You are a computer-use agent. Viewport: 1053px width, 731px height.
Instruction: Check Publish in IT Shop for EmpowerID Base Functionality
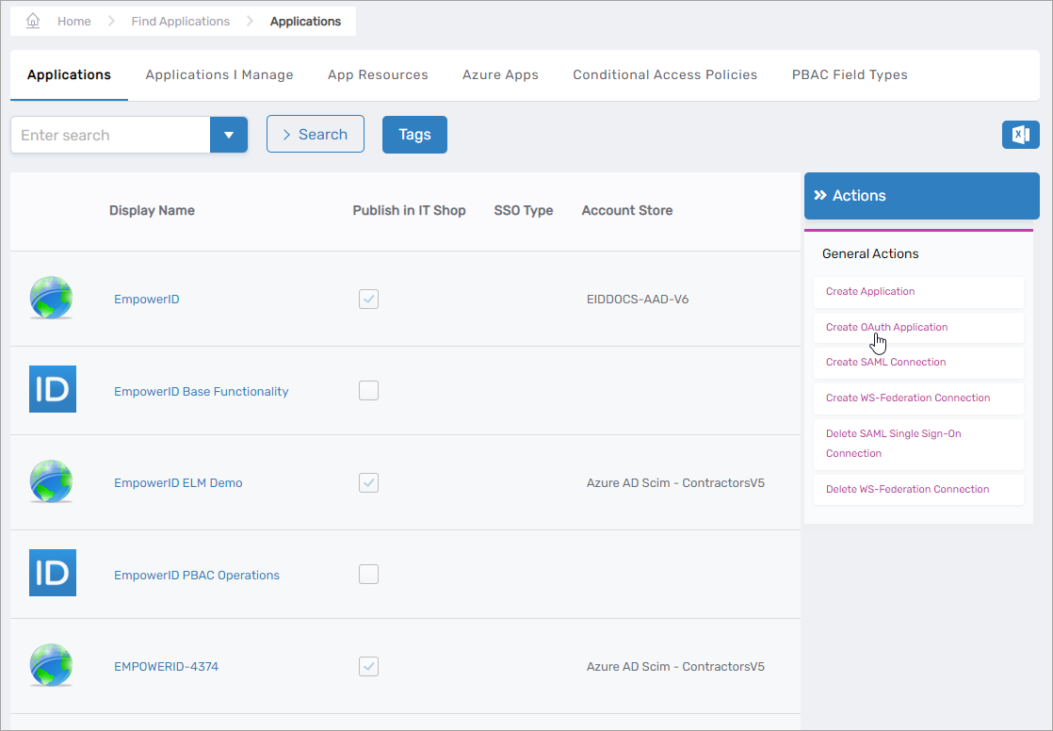pyautogui.click(x=368, y=390)
